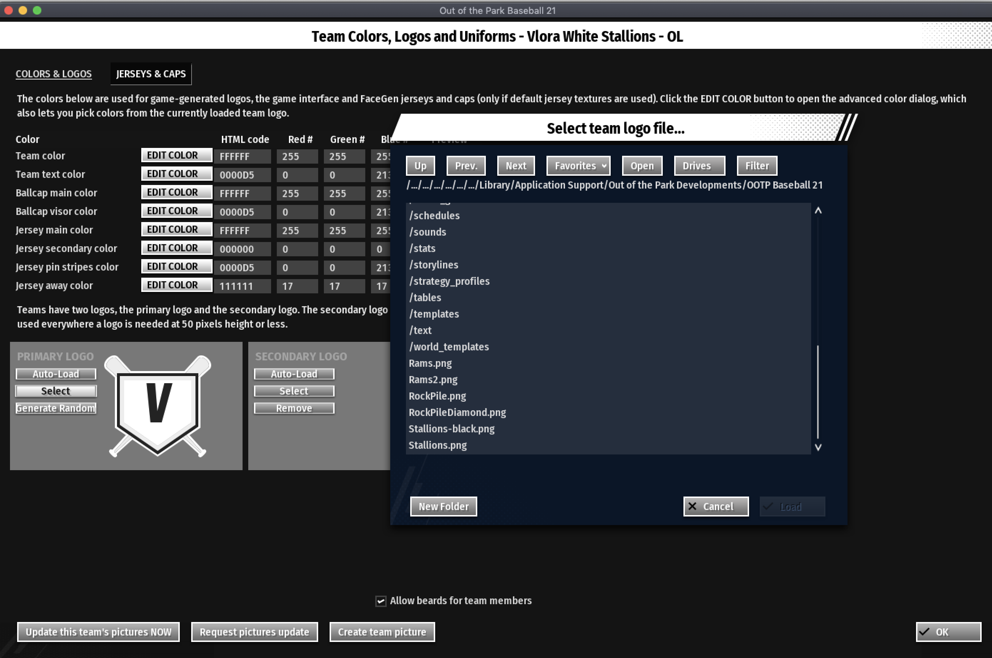
Task: Open the Filter options button
Action: [756, 166]
